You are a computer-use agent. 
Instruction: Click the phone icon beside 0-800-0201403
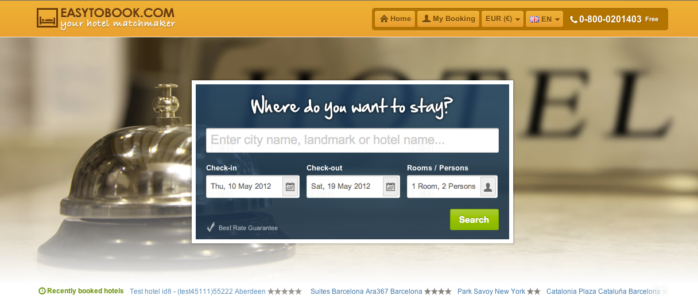pyautogui.click(x=573, y=20)
